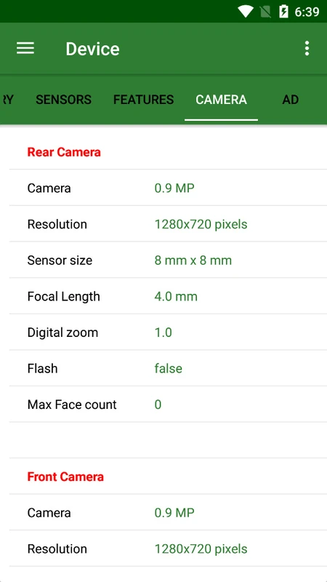This screenshot has height=582, width=327.
Task: Tap the Rear Camera section header
Action: [64, 152]
